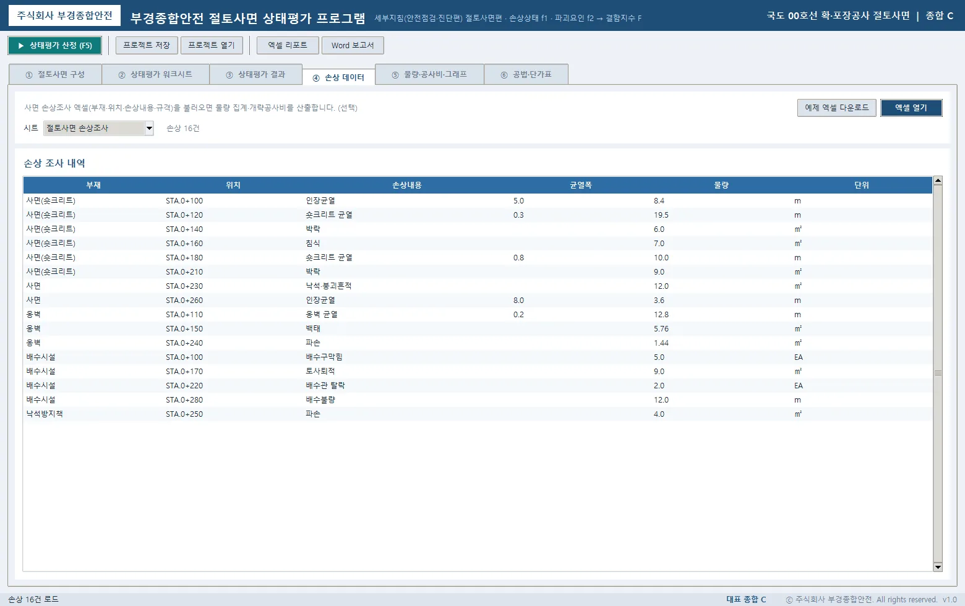
Task: Select the 절토사면 손상조사 sheet combo box
Action: click(x=98, y=128)
